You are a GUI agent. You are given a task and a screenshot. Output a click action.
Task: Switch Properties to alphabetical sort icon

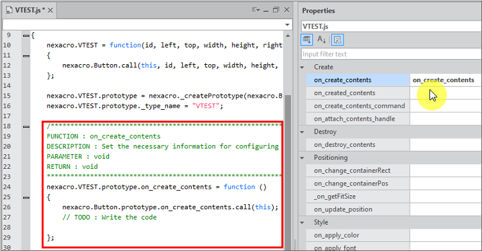click(322, 40)
